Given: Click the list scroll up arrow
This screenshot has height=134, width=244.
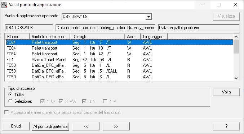Looking at the screenshot, I should click(236, 37).
